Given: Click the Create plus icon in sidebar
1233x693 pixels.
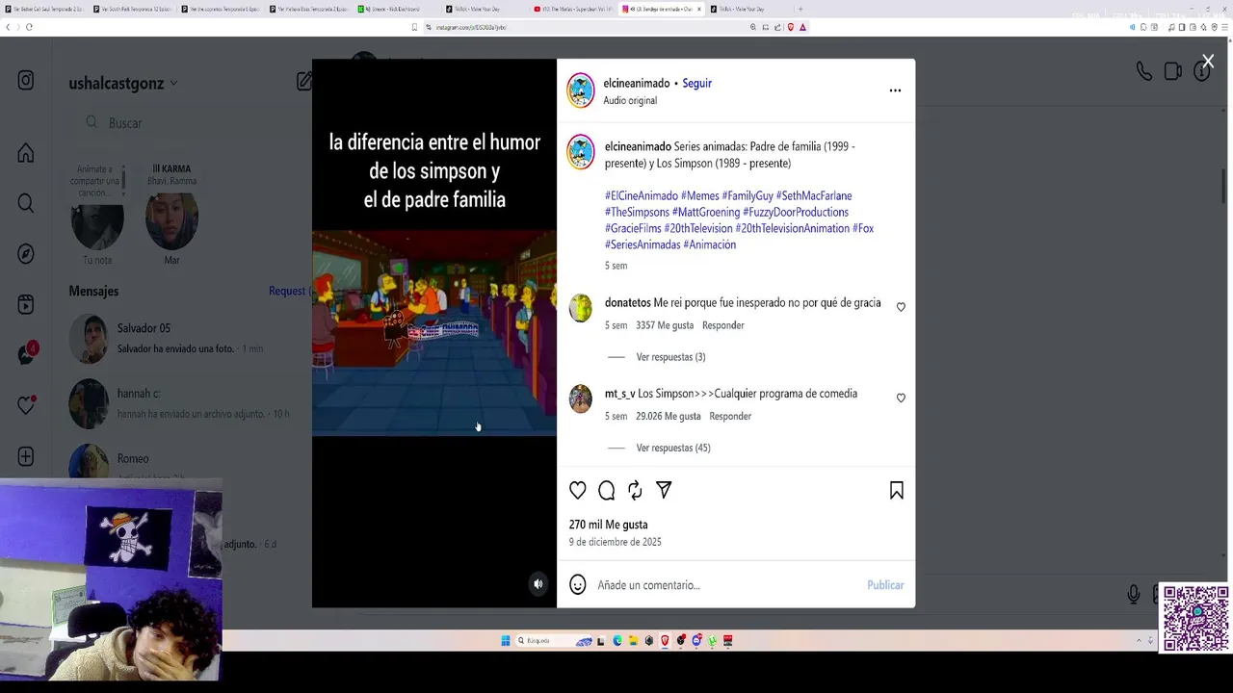Looking at the screenshot, I should tap(26, 456).
